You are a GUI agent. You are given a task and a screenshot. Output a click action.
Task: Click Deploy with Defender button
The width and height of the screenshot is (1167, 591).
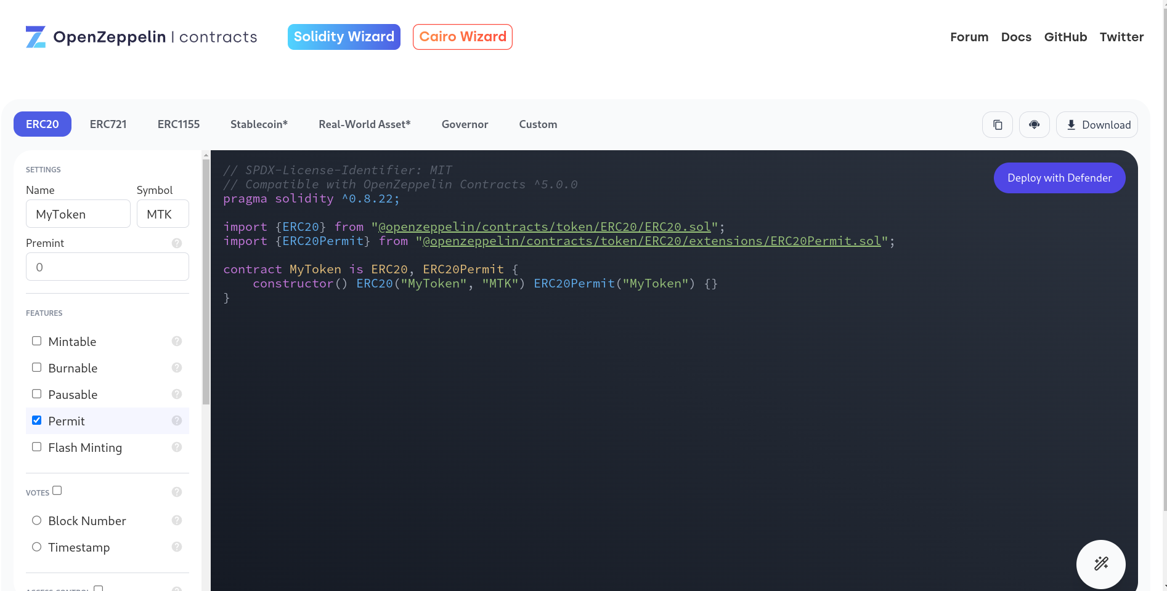tap(1059, 178)
